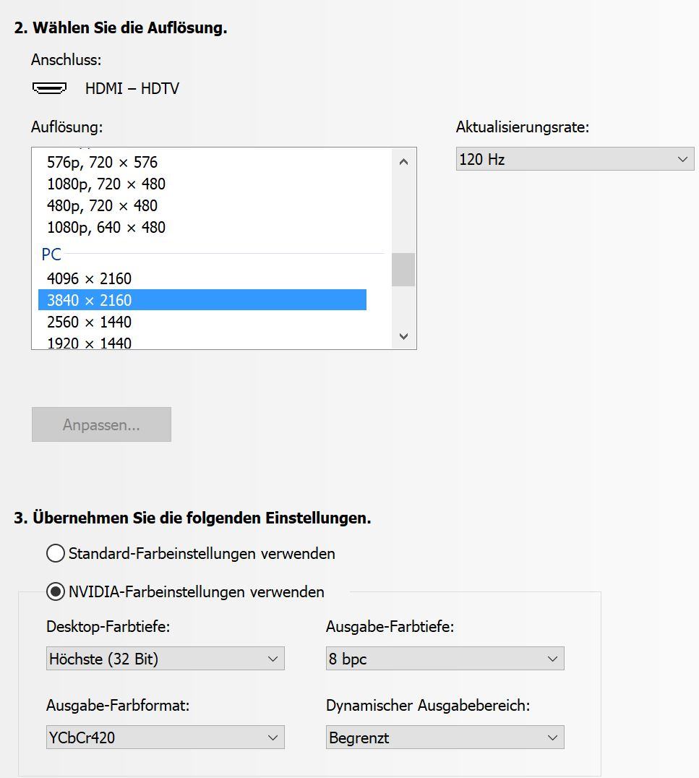Select the 1080p, 720 × 480 resolution
This screenshot has height=778, width=699.
click(x=202, y=184)
